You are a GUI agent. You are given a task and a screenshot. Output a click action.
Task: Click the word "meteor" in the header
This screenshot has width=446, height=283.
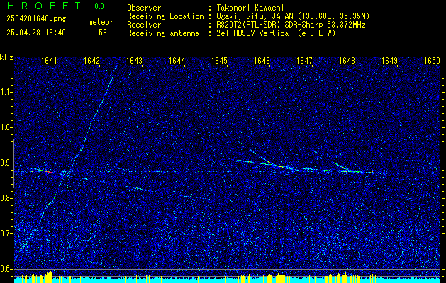tap(101, 22)
